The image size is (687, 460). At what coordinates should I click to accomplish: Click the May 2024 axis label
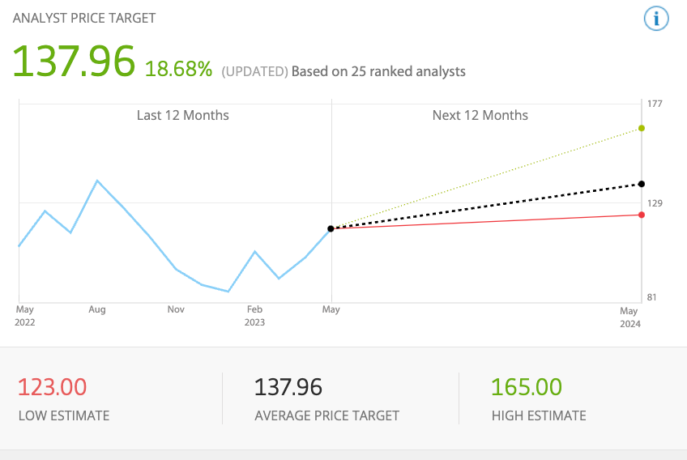[629, 317]
